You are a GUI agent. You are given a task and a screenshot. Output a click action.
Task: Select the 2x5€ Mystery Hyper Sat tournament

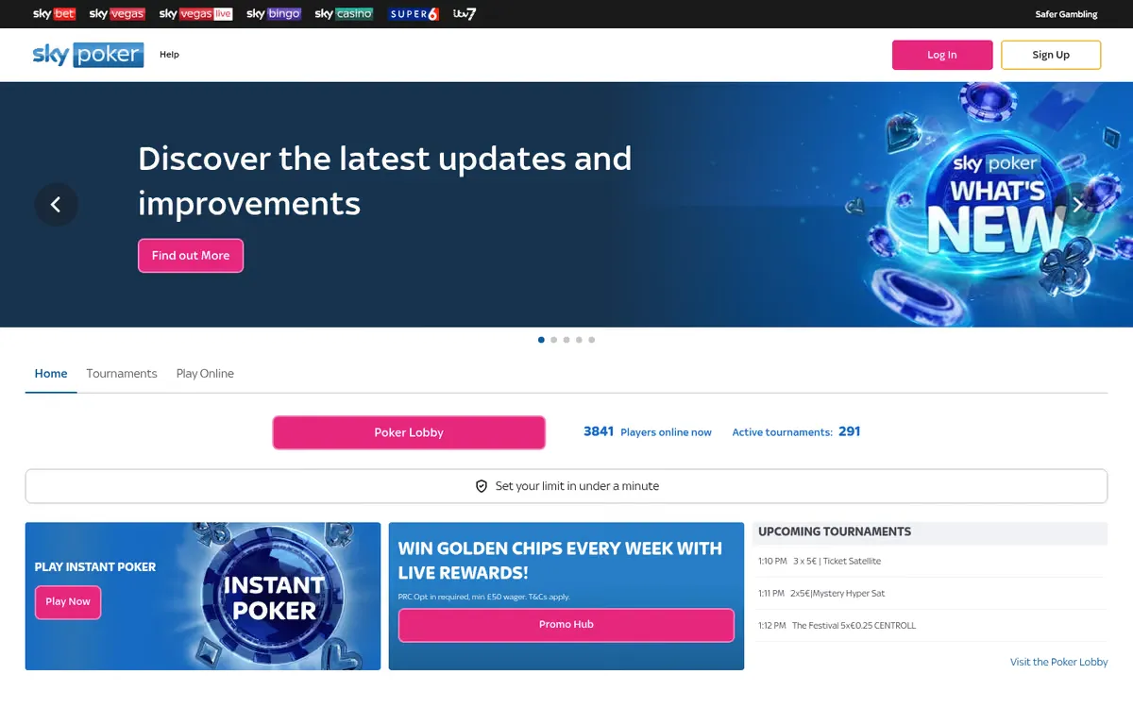click(930, 594)
